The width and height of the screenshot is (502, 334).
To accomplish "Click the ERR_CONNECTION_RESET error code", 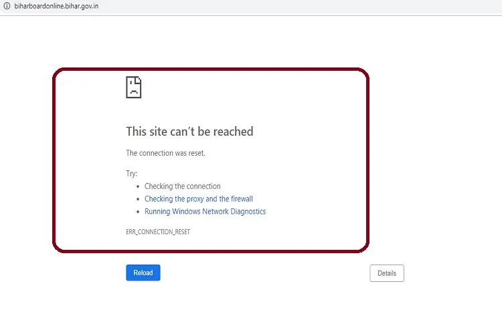I will pyautogui.click(x=161, y=232).
